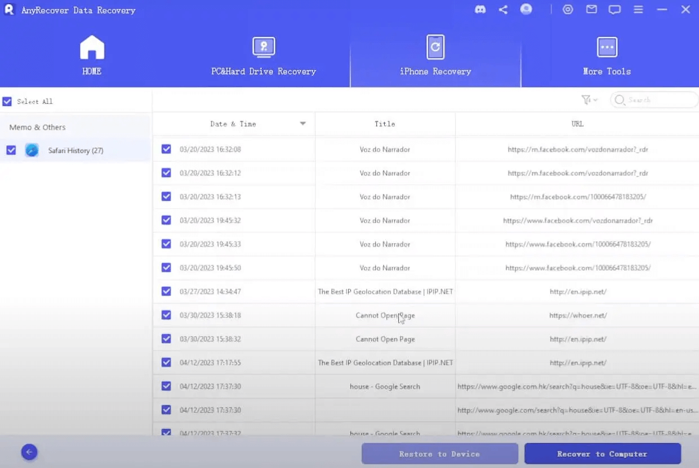Viewport: 699px width, 468px height.
Task: Switch to the HOME tab
Action: [91, 55]
